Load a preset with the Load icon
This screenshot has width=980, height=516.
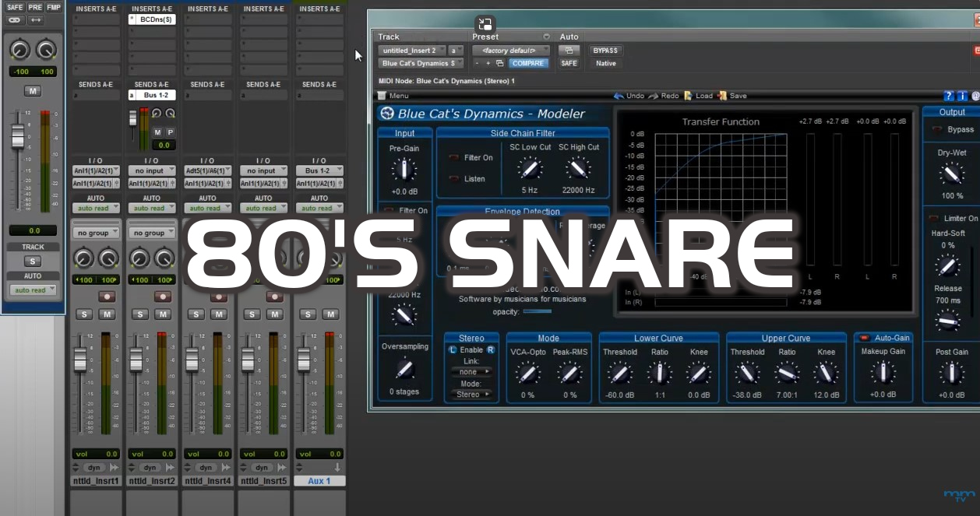point(688,96)
